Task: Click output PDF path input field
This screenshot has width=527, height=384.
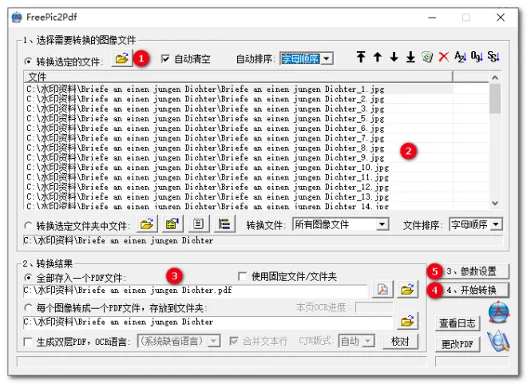Action: [196, 291]
